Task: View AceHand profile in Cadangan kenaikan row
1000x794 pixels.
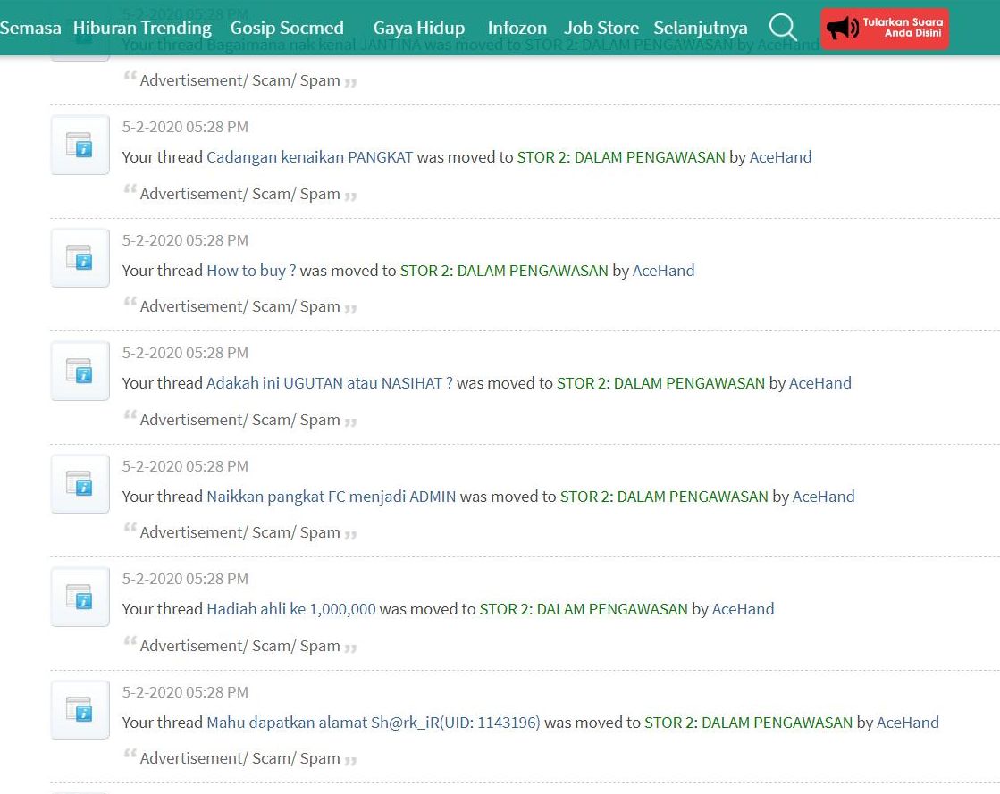Action: coord(781,157)
